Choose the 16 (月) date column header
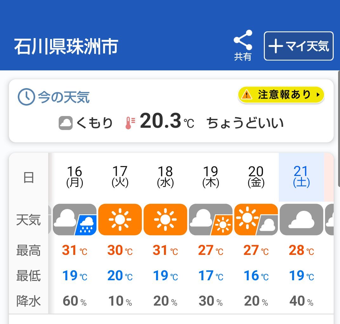Screen dimensions: 340x324 point(75,177)
